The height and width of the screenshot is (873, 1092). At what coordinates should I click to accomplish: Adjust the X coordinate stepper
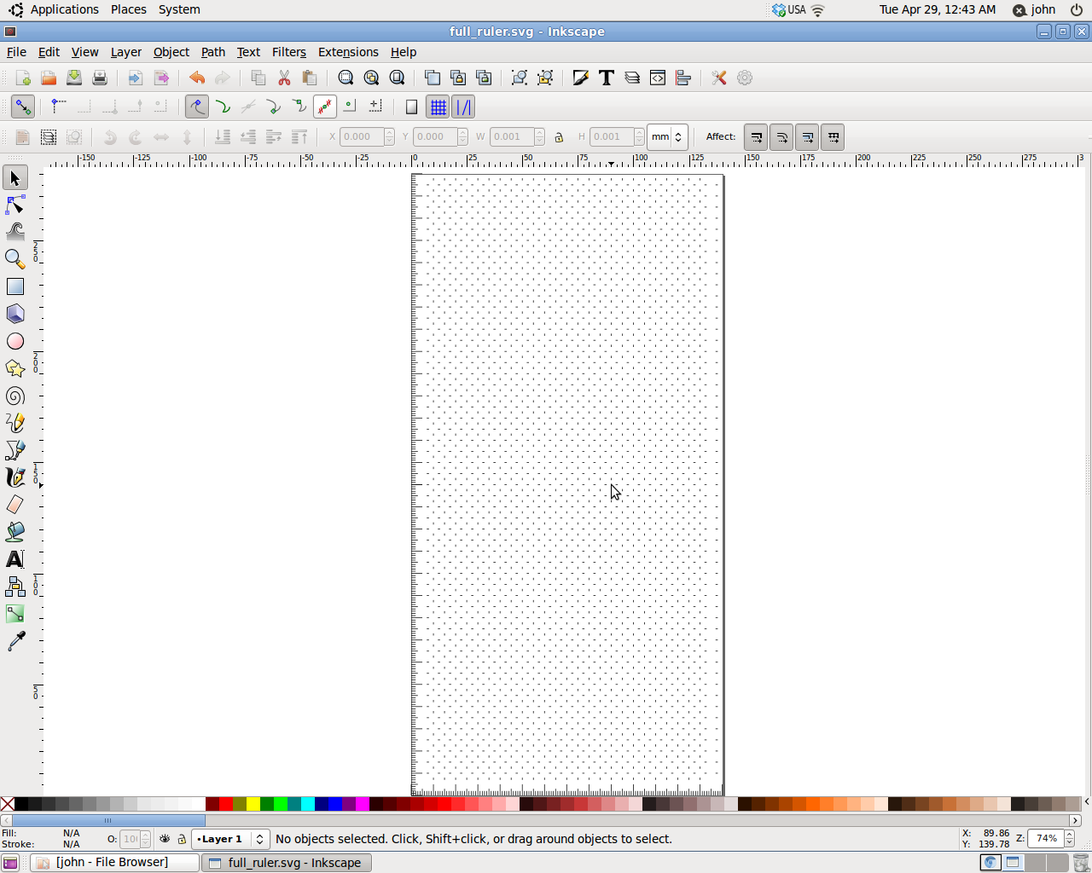pyautogui.click(x=390, y=137)
